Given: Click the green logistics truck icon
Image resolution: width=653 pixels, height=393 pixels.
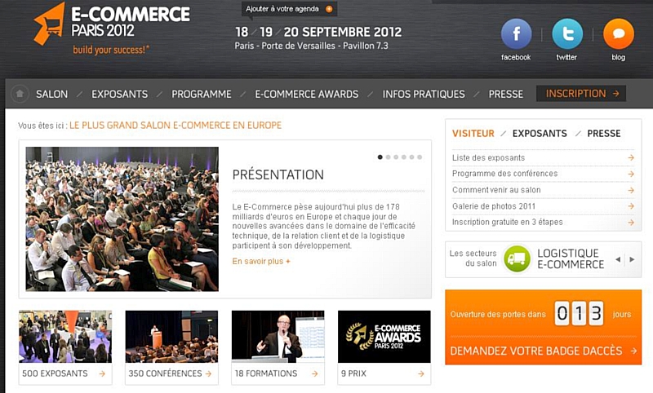Looking at the screenshot, I should coord(517,258).
